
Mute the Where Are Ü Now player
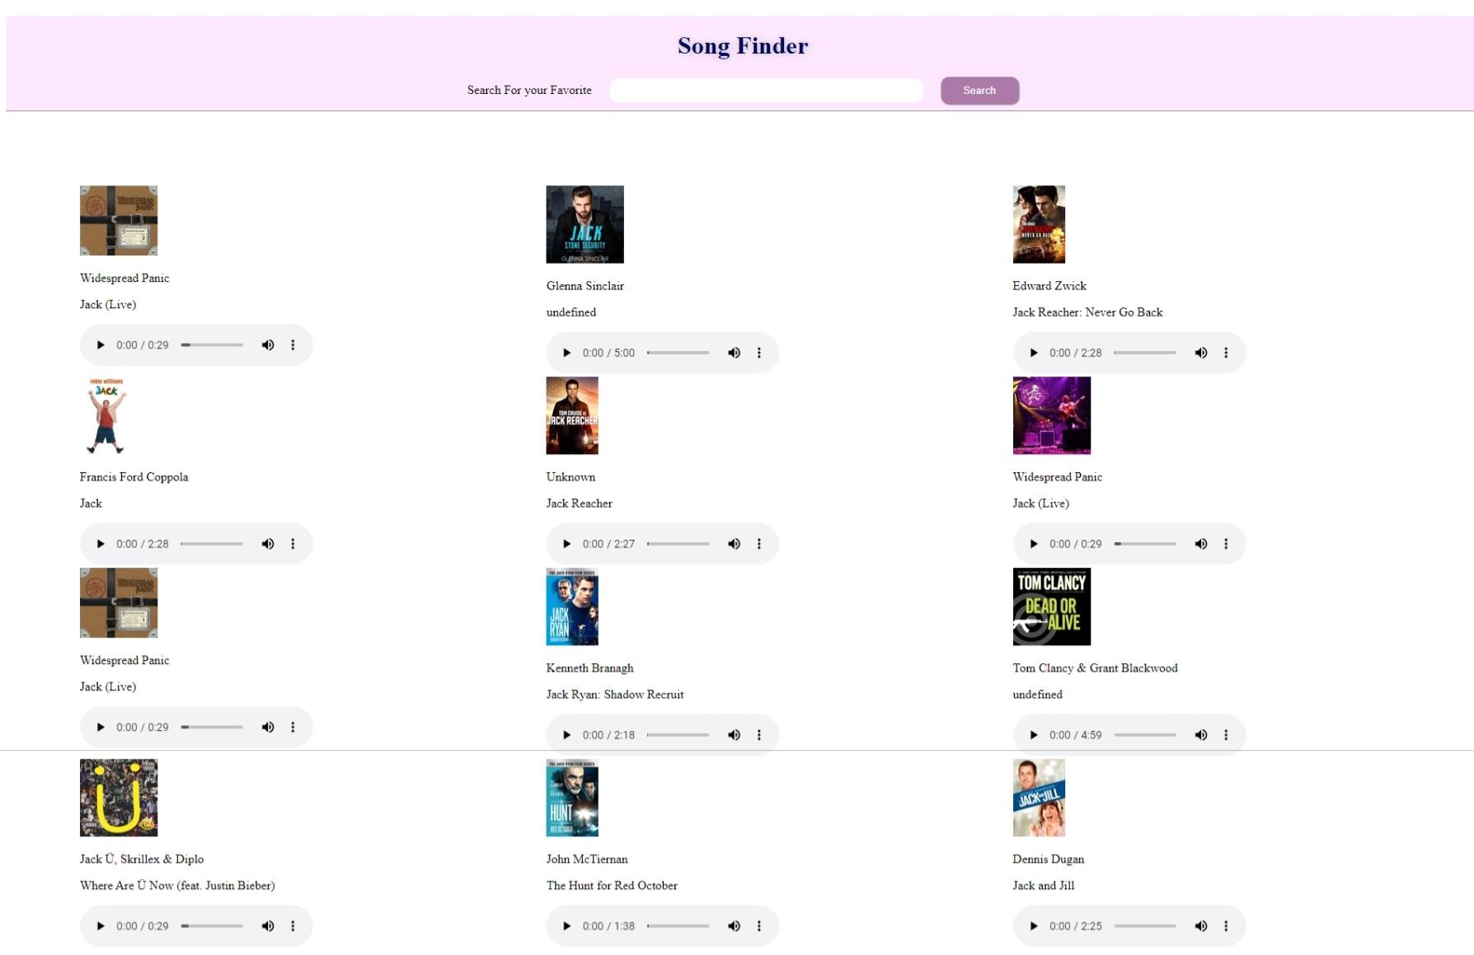[267, 926]
